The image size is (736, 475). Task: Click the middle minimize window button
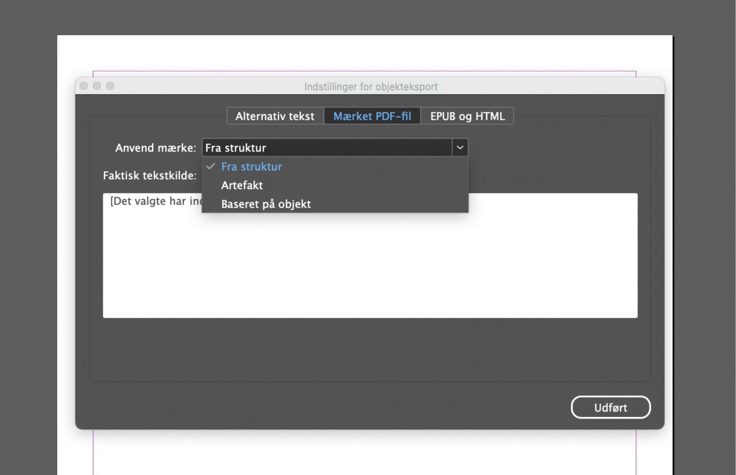coord(97,86)
